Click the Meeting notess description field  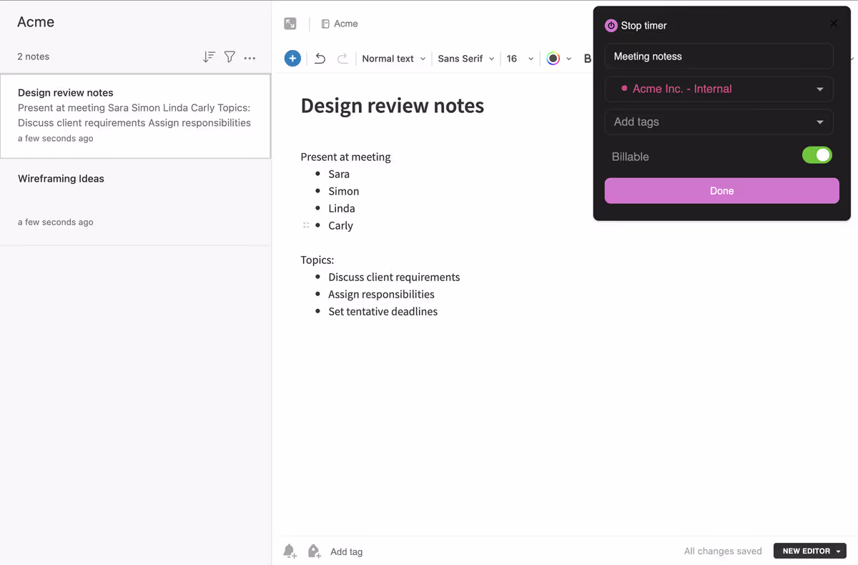719,56
